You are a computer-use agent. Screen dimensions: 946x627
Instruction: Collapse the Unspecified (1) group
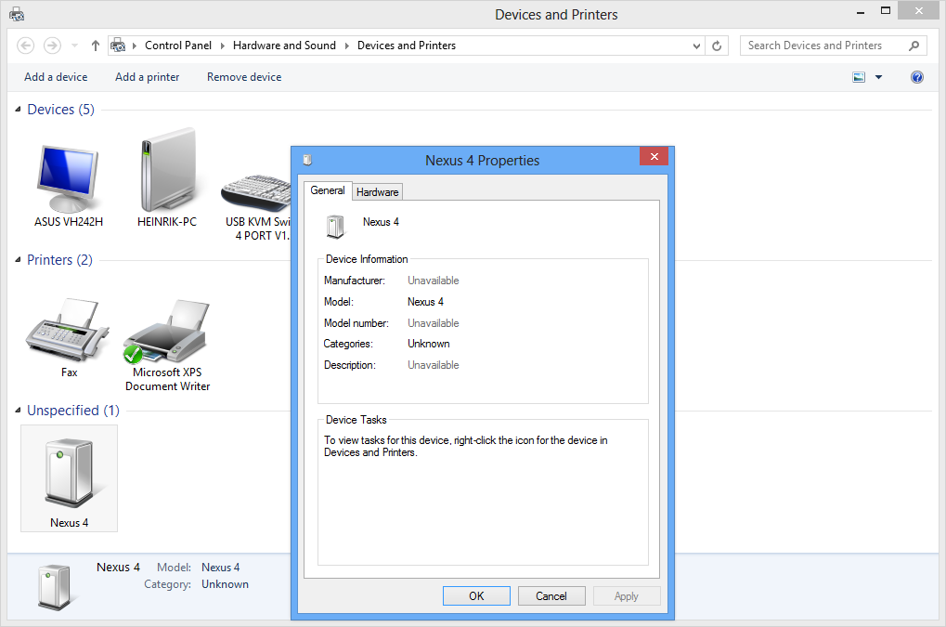click(x=18, y=411)
